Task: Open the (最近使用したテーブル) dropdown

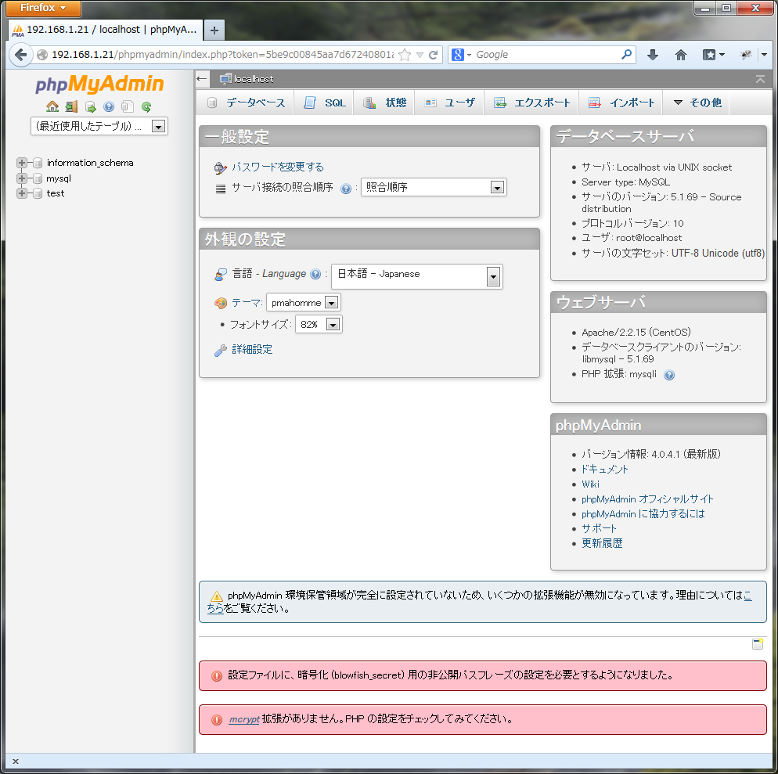Action: (x=99, y=126)
